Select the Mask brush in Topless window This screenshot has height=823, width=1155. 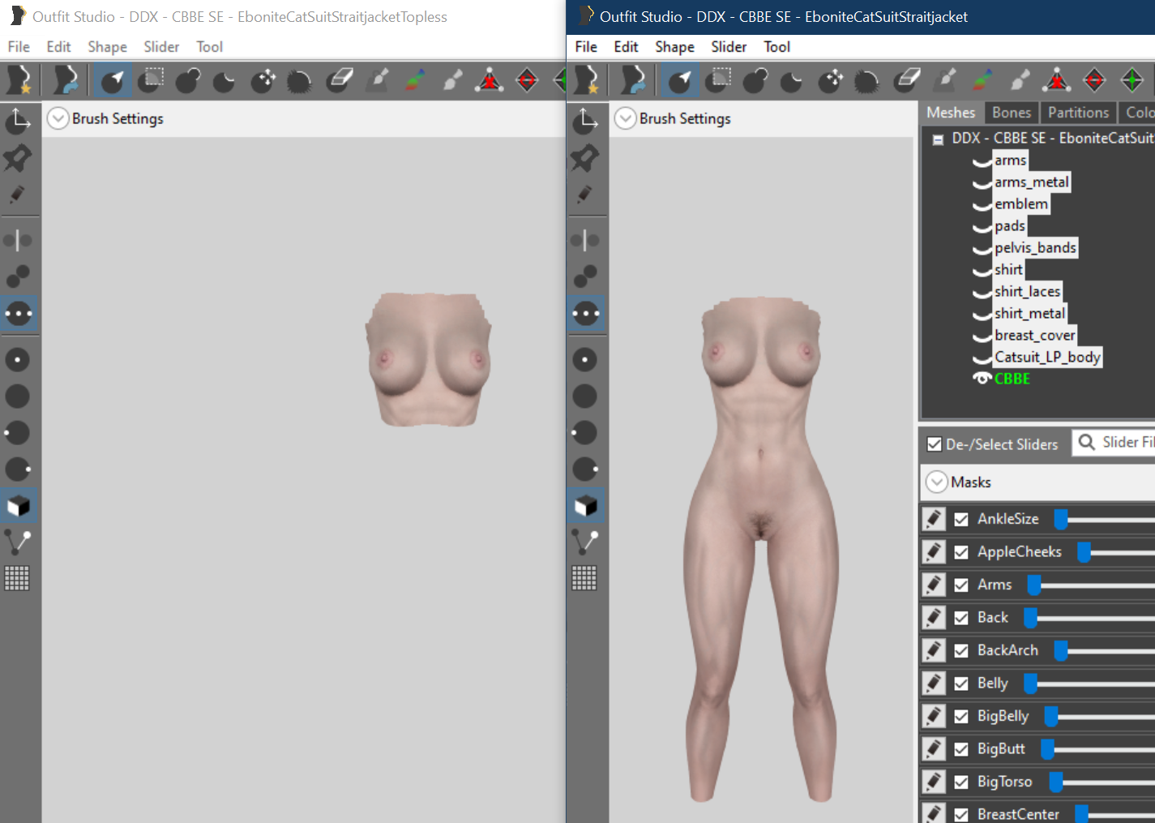click(x=152, y=80)
